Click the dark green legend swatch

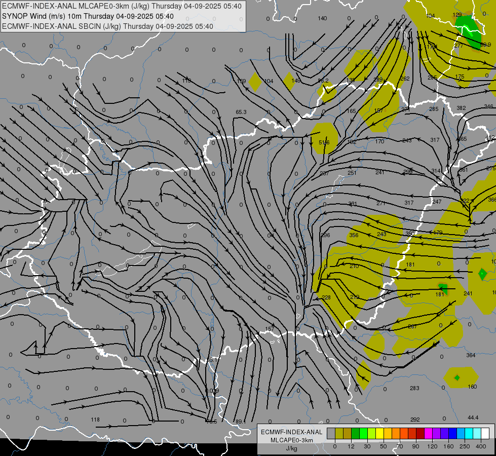pyautogui.click(x=356, y=434)
